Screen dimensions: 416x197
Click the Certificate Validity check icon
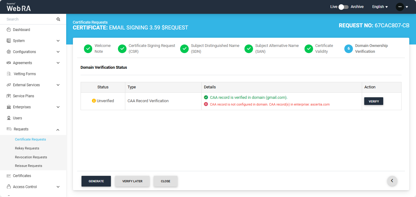click(309, 49)
